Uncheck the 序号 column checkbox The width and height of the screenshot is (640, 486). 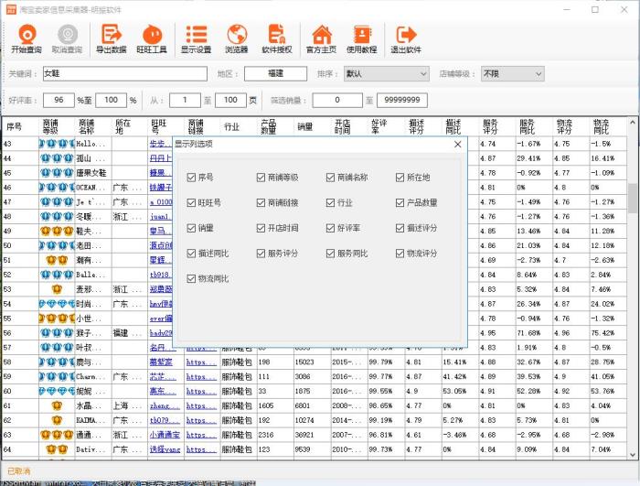[191, 178]
